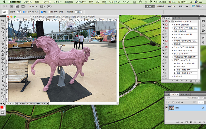Open the 通常 blend mode dropdown
Viewport: 206px width, 129px height.
[x=177, y=98]
